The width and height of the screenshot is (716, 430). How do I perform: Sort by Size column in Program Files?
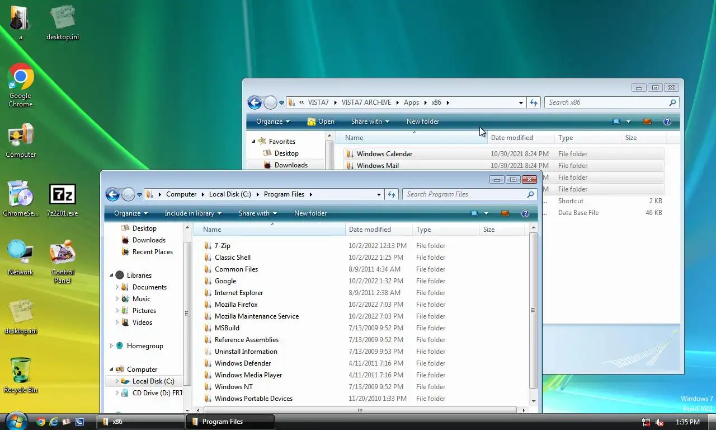(x=502, y=230)
